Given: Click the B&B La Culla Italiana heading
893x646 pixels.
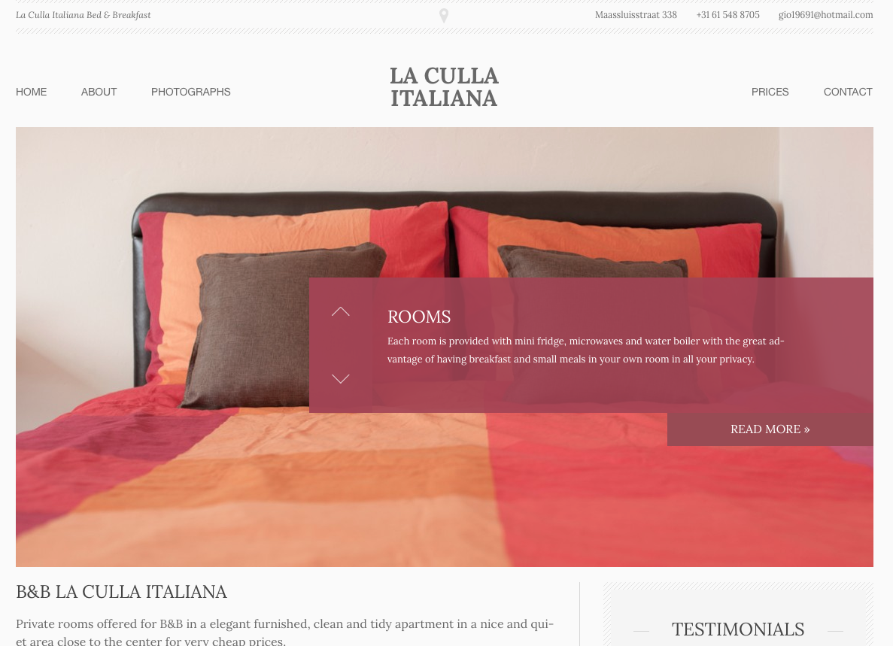Looking at the screenshot, I should pos(121,592).
